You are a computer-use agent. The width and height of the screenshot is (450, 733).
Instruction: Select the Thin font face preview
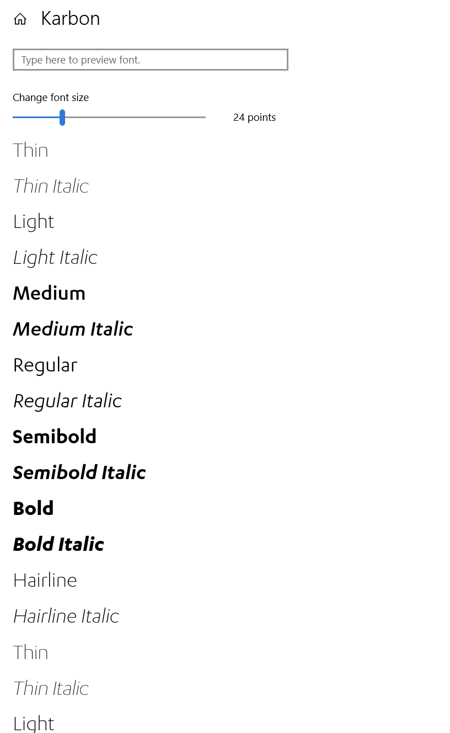[30, 150]
